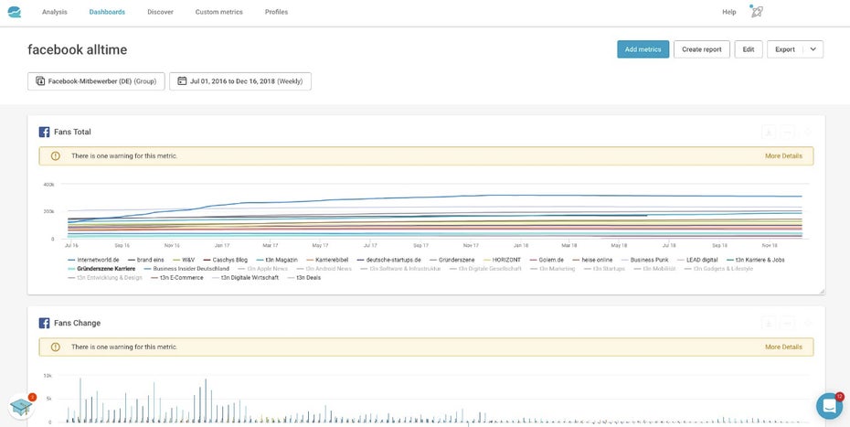The image size is (850, 427).
Task: Click the download icon on Fans Change card
Action: [768, 323]
